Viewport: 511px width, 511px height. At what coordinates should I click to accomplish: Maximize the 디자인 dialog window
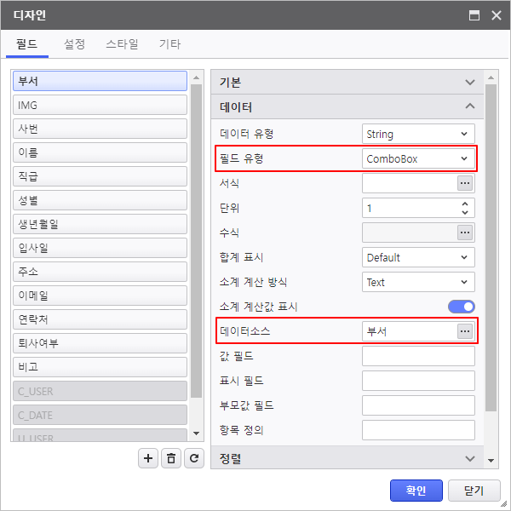(474, 15)
